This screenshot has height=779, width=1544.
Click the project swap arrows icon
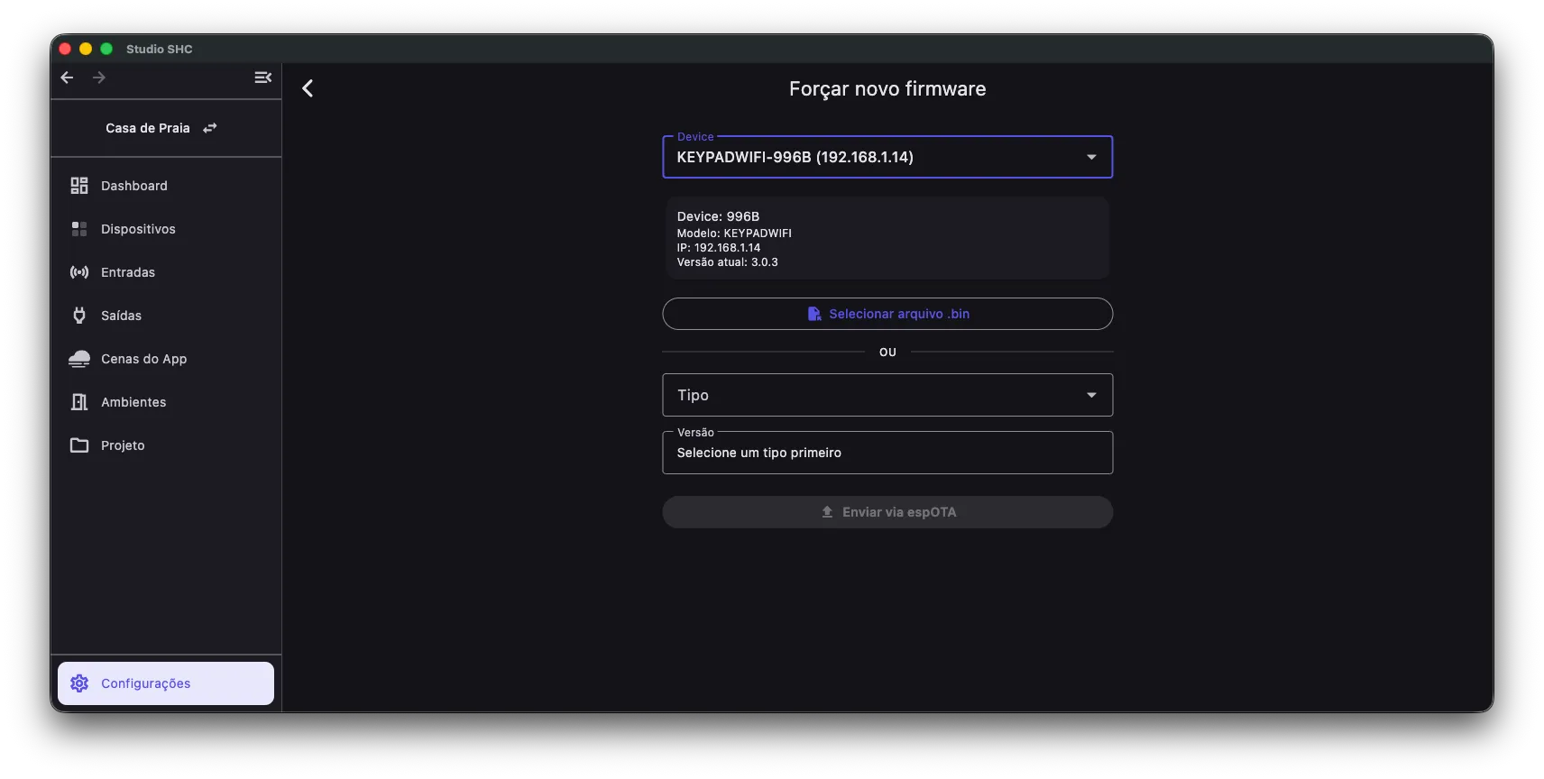tap(210, 128)
